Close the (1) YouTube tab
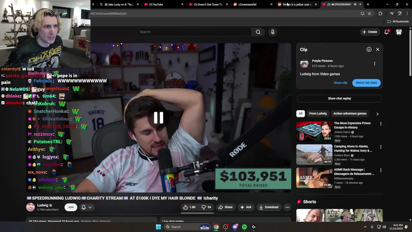The width and height of the screenshot is (412, 232). click(182, 5)
